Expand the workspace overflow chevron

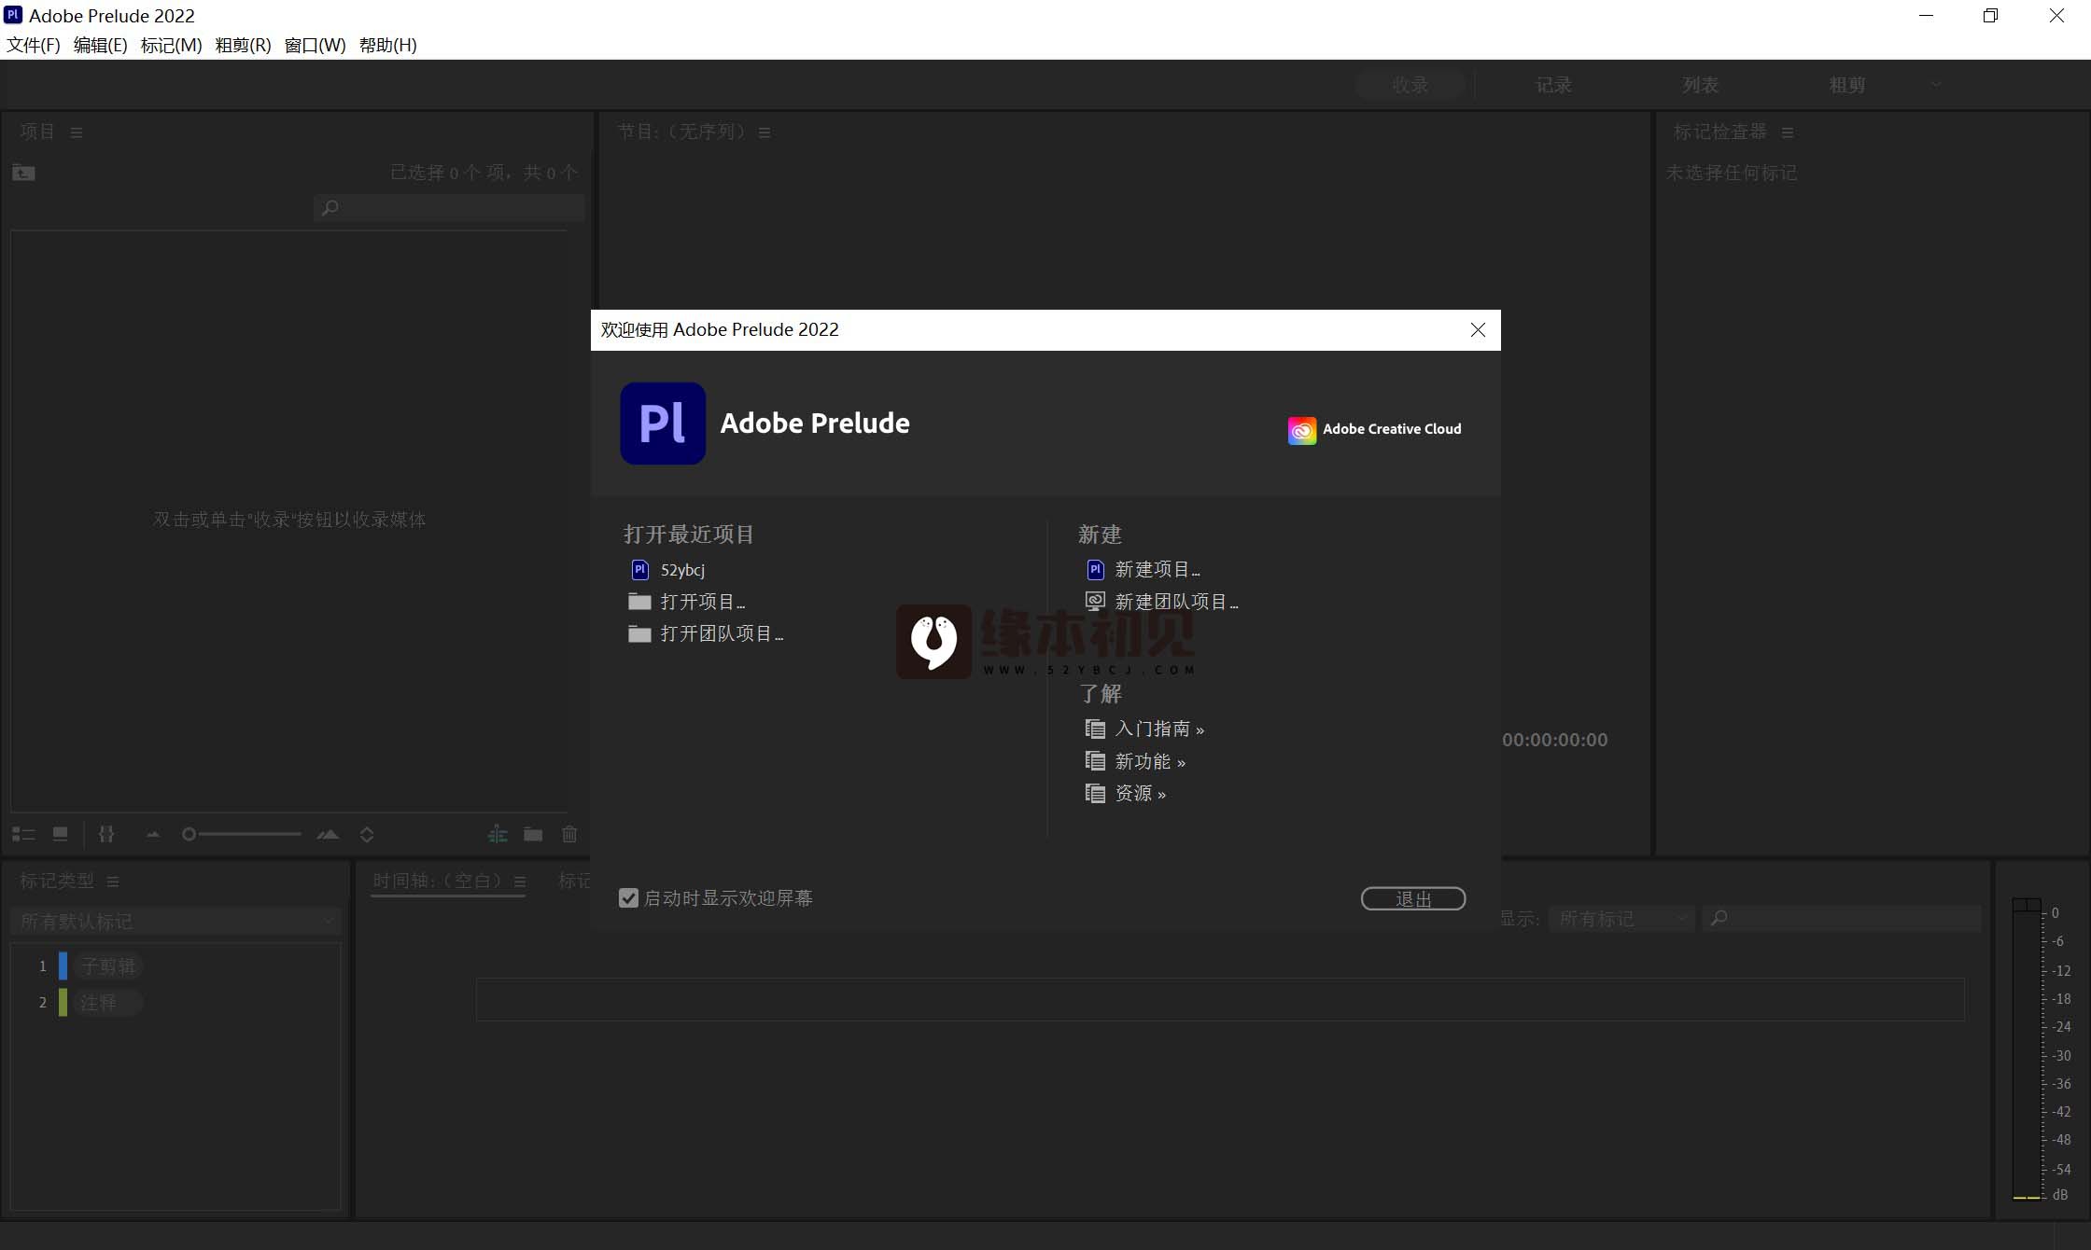(1936, 85)
